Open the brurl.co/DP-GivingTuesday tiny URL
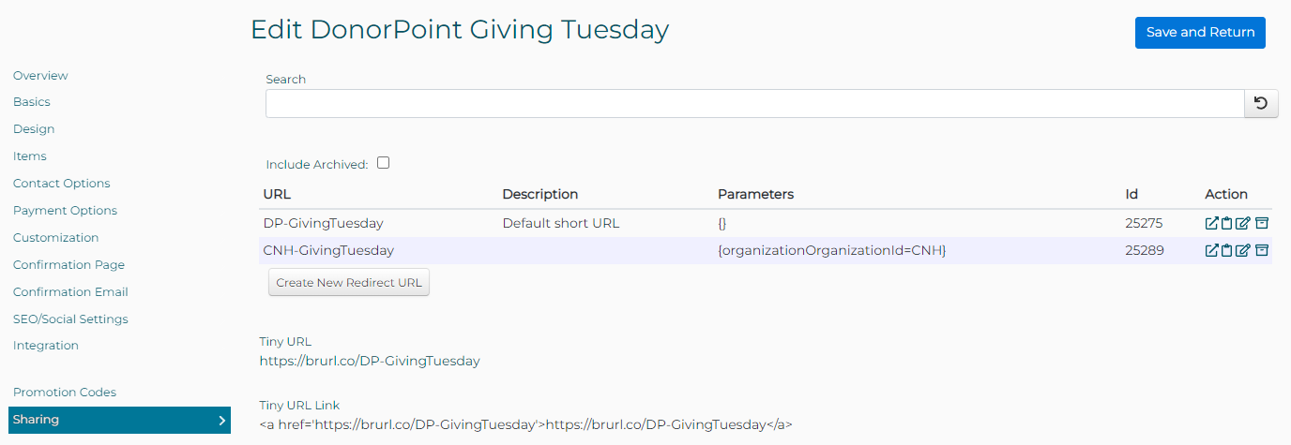This screenshot has width=1291, height=445. click(370, 361)
